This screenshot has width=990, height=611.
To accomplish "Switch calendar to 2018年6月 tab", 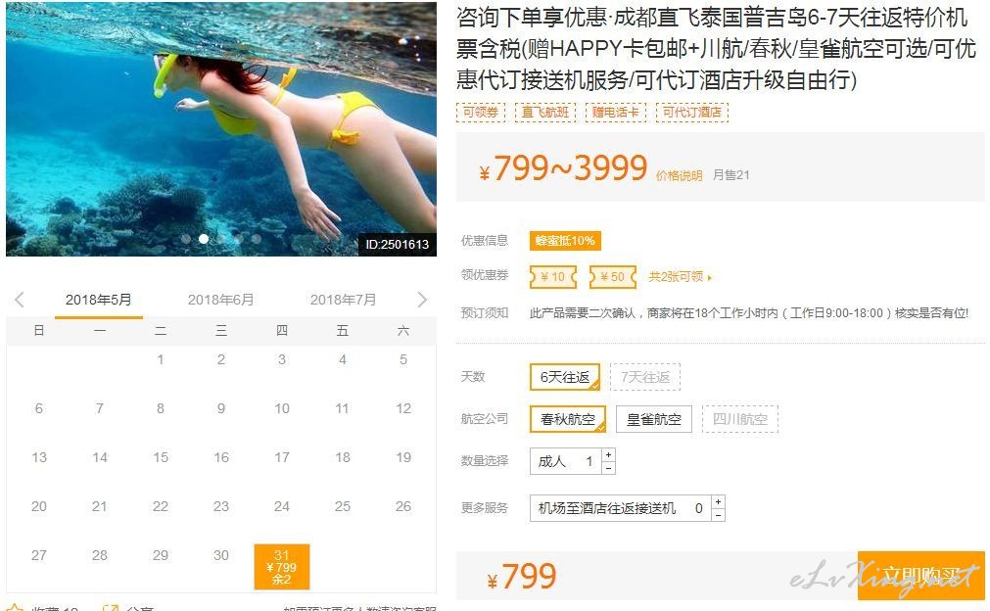I will 220,300.
